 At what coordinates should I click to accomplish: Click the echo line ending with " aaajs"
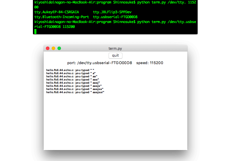point(74,86)
